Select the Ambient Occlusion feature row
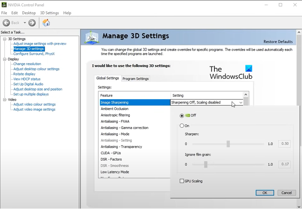302x209 pixels. click(115, 109)
